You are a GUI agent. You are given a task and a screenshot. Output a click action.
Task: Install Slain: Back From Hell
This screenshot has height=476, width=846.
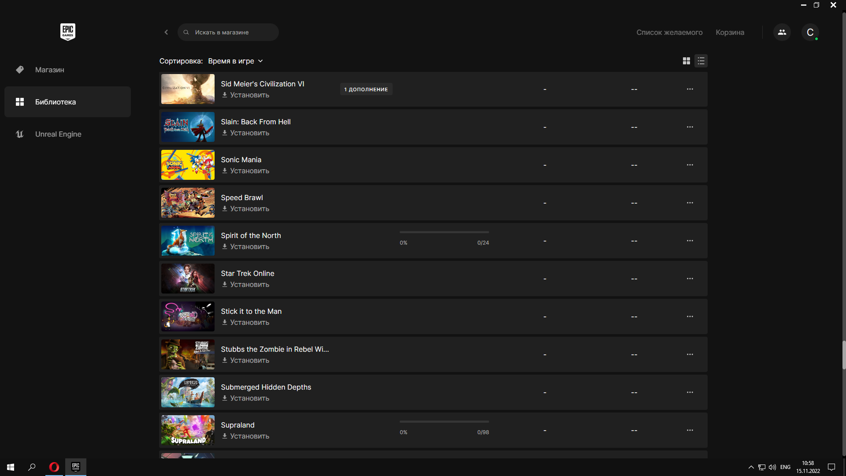[x=245, y=133]
